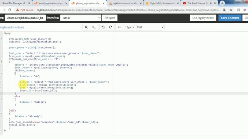Collapse the else block setting status already
The height and width of the screenshot is (139, 248).
[2, 113]
